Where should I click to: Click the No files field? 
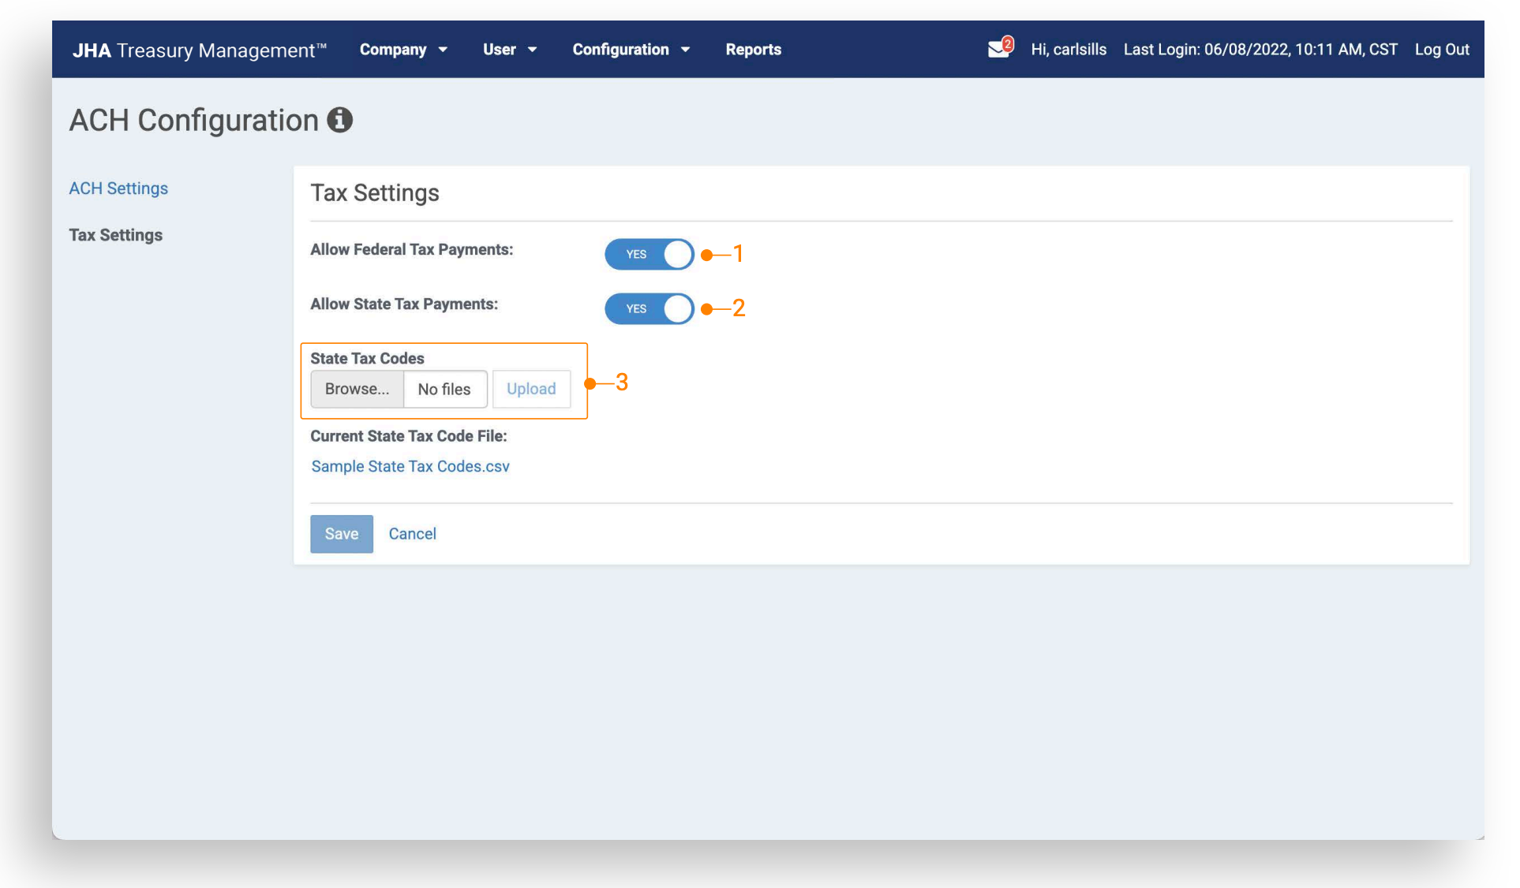coord(444,389)
